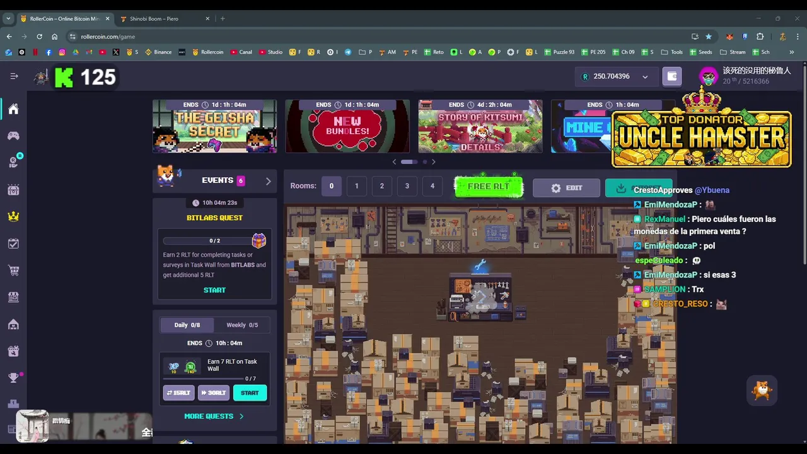Screen dimensions: 807x454
Task: Open the earn RLT hand icon in sidebar
Action: pyautogui.click(x=13, y=162)
